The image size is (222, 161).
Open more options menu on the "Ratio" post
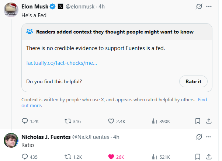tap(209, 137)
